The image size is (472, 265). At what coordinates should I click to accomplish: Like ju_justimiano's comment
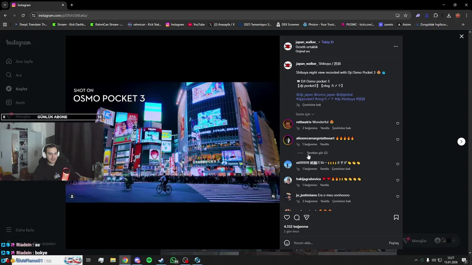398,197
